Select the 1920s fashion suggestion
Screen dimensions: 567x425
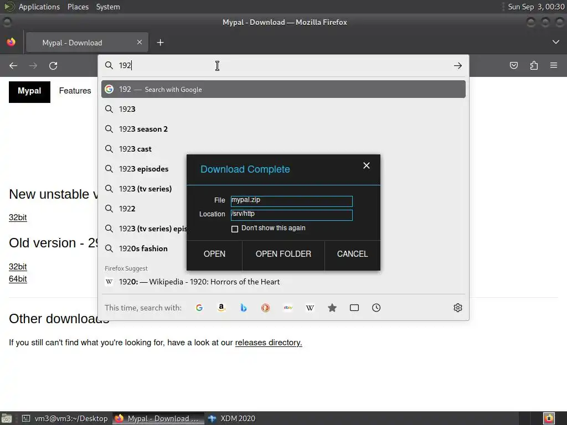(144, 248)
